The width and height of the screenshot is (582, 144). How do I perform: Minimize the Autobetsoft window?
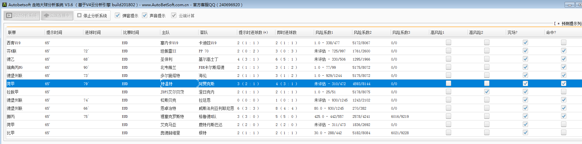point(570,5)
